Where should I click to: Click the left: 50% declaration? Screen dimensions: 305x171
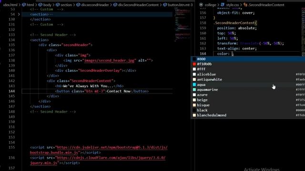[227, 38]
